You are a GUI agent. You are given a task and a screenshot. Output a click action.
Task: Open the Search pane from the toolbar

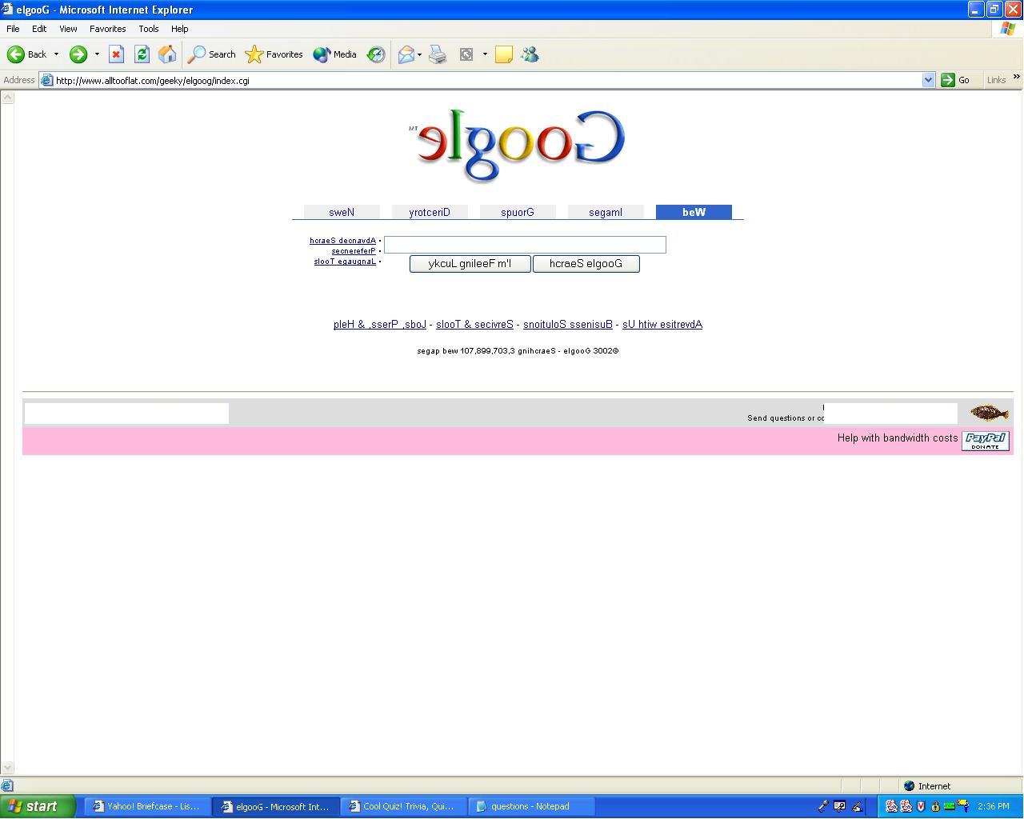[x=212, y=54]
